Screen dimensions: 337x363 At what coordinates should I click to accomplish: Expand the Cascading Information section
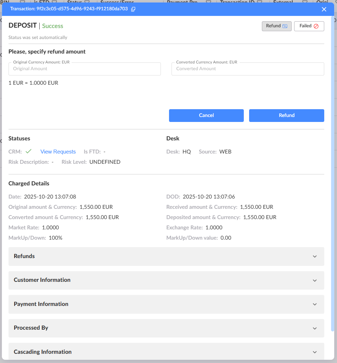click(166, 352)
